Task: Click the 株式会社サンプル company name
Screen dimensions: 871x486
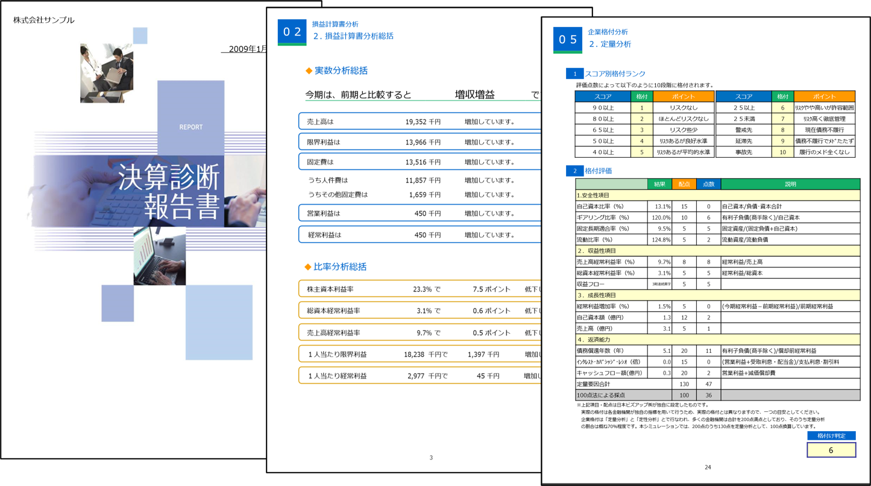Action: point(44,20)
